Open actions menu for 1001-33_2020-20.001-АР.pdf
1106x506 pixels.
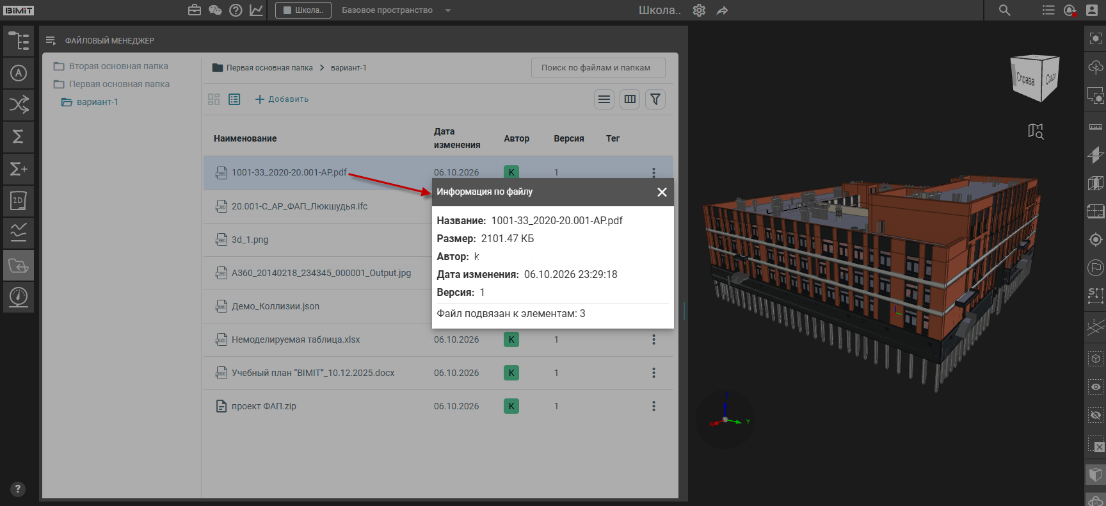click(653, 172)
